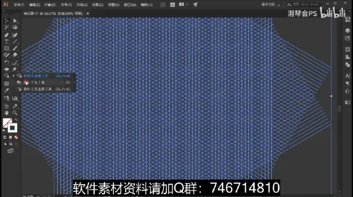Viewport: 353px width, 197px height.
Task: Select the Slice tool
Action: [x=15, y=106]
